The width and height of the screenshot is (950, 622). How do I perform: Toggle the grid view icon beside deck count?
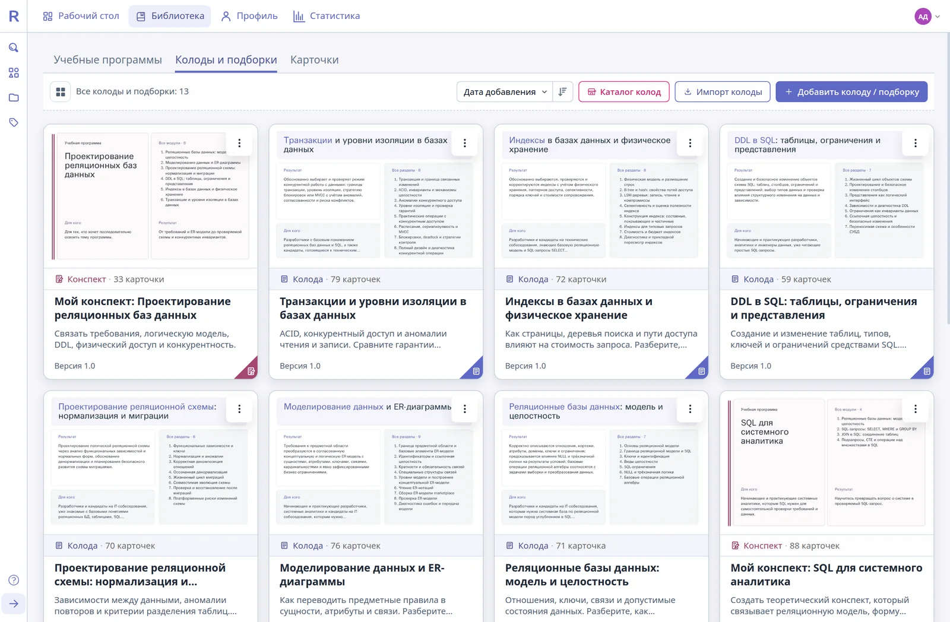[x=61, y=91]
